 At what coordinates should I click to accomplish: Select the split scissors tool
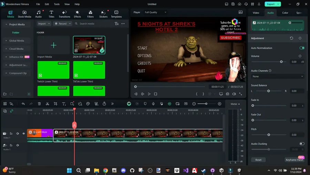[47, 104]
